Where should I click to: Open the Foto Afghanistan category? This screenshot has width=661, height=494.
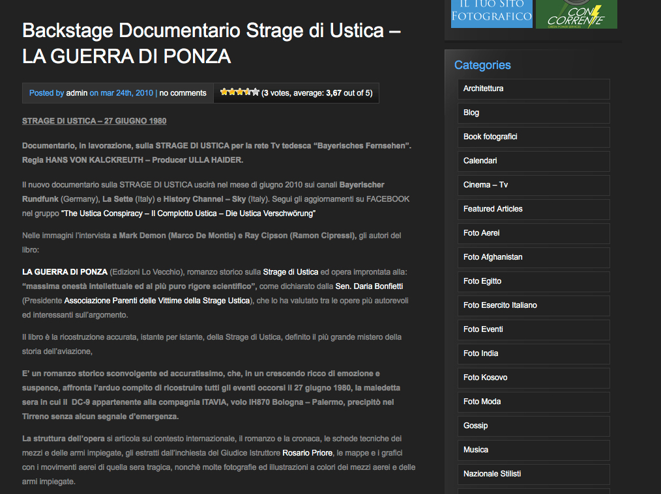[x=493, y=257]
